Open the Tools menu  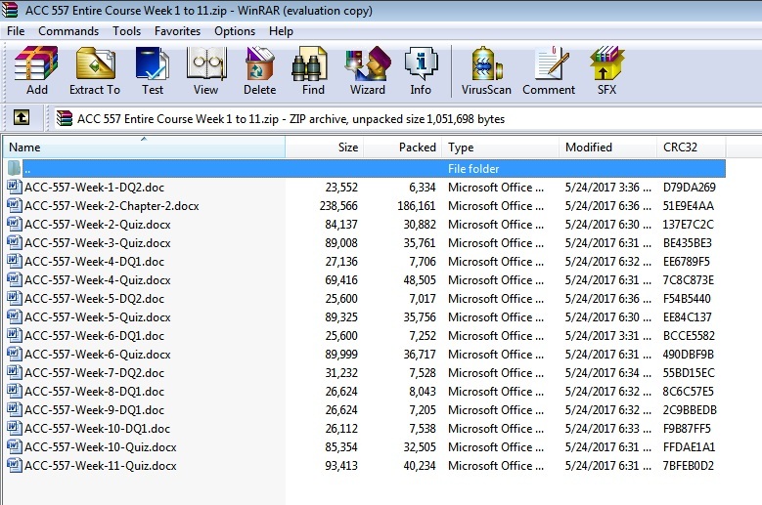[126, 31]
